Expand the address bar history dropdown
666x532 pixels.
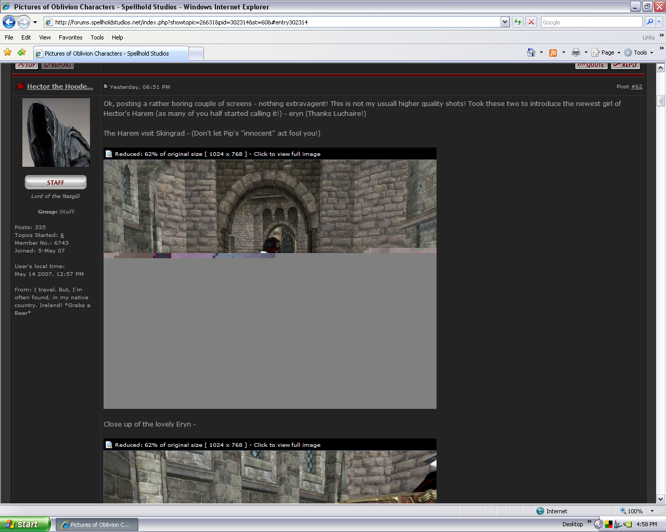pos(505,22)
